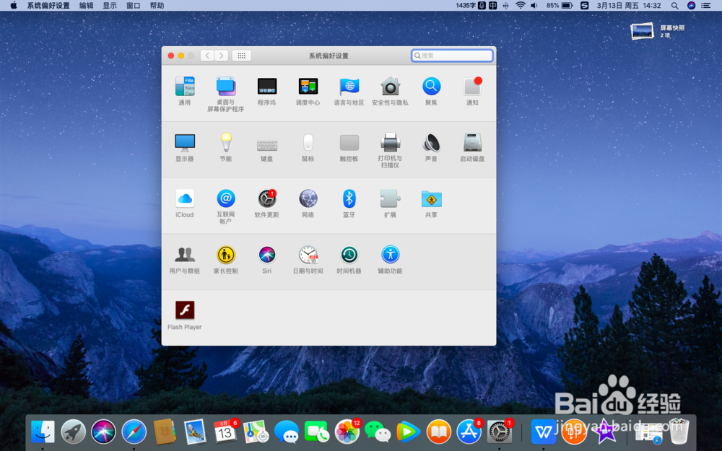Click the Wi-Fi status icon in menu bar
The width and height of the screenshot is (722, 451).
pos(521,6)
